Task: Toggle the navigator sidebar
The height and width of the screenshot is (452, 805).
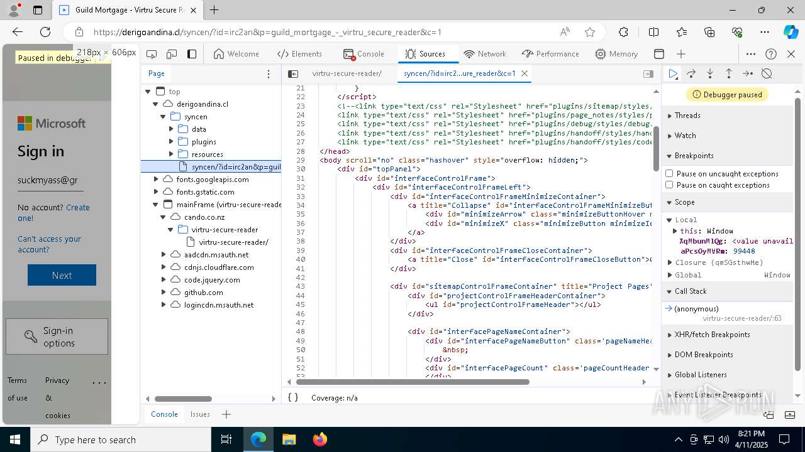Action: [x=293, y=73]
